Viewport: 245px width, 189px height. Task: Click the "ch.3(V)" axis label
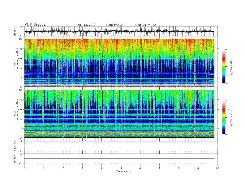click(x=15, y=146)
